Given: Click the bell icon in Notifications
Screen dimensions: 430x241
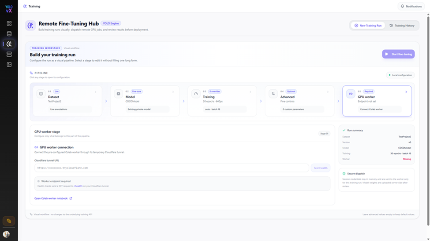Looking at the screenshot, I should coord(402,6).
